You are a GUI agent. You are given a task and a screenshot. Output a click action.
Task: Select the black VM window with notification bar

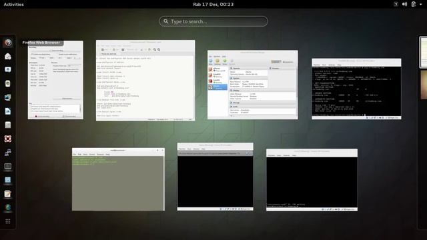[x=215, y=177]
